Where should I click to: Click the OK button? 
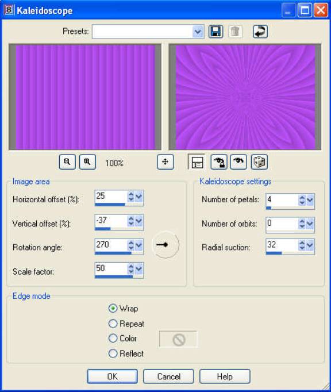click(x=112, y=376)
